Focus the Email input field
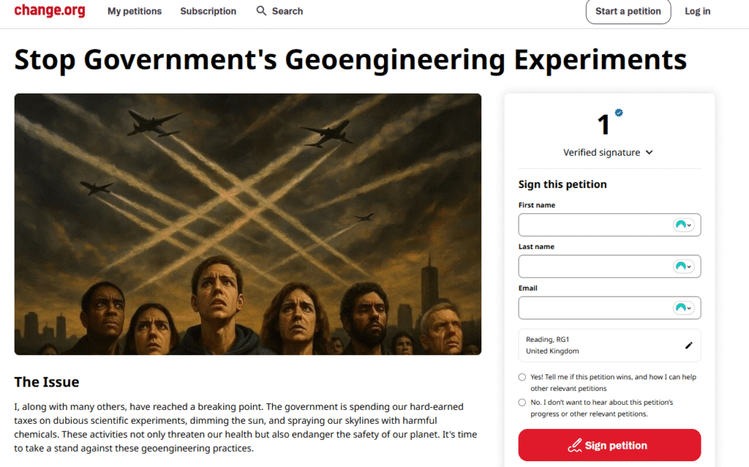This screenshot has height=467, width=749. click(x=592, y=308)
